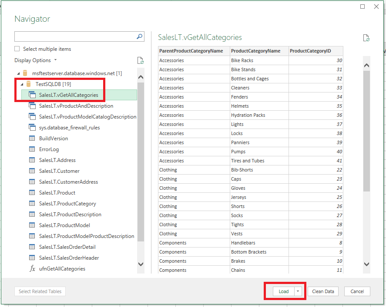386x307 pixels.
Task: Select SalesLT.vProductAndDescription in the tree
Action: click(76, 106)
